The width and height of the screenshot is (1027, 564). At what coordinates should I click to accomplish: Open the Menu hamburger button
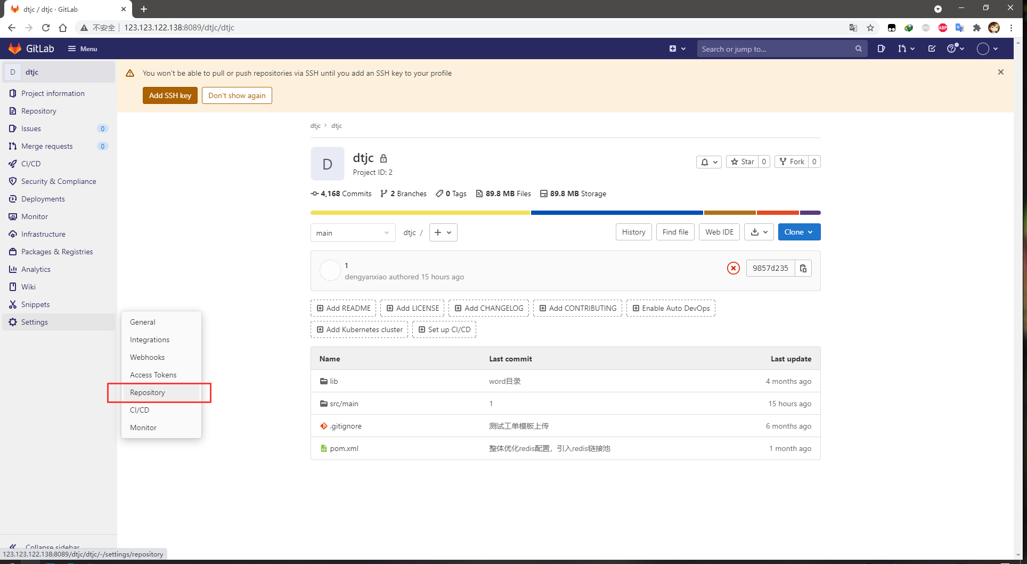pyautogui.click(x=83, y=49)
